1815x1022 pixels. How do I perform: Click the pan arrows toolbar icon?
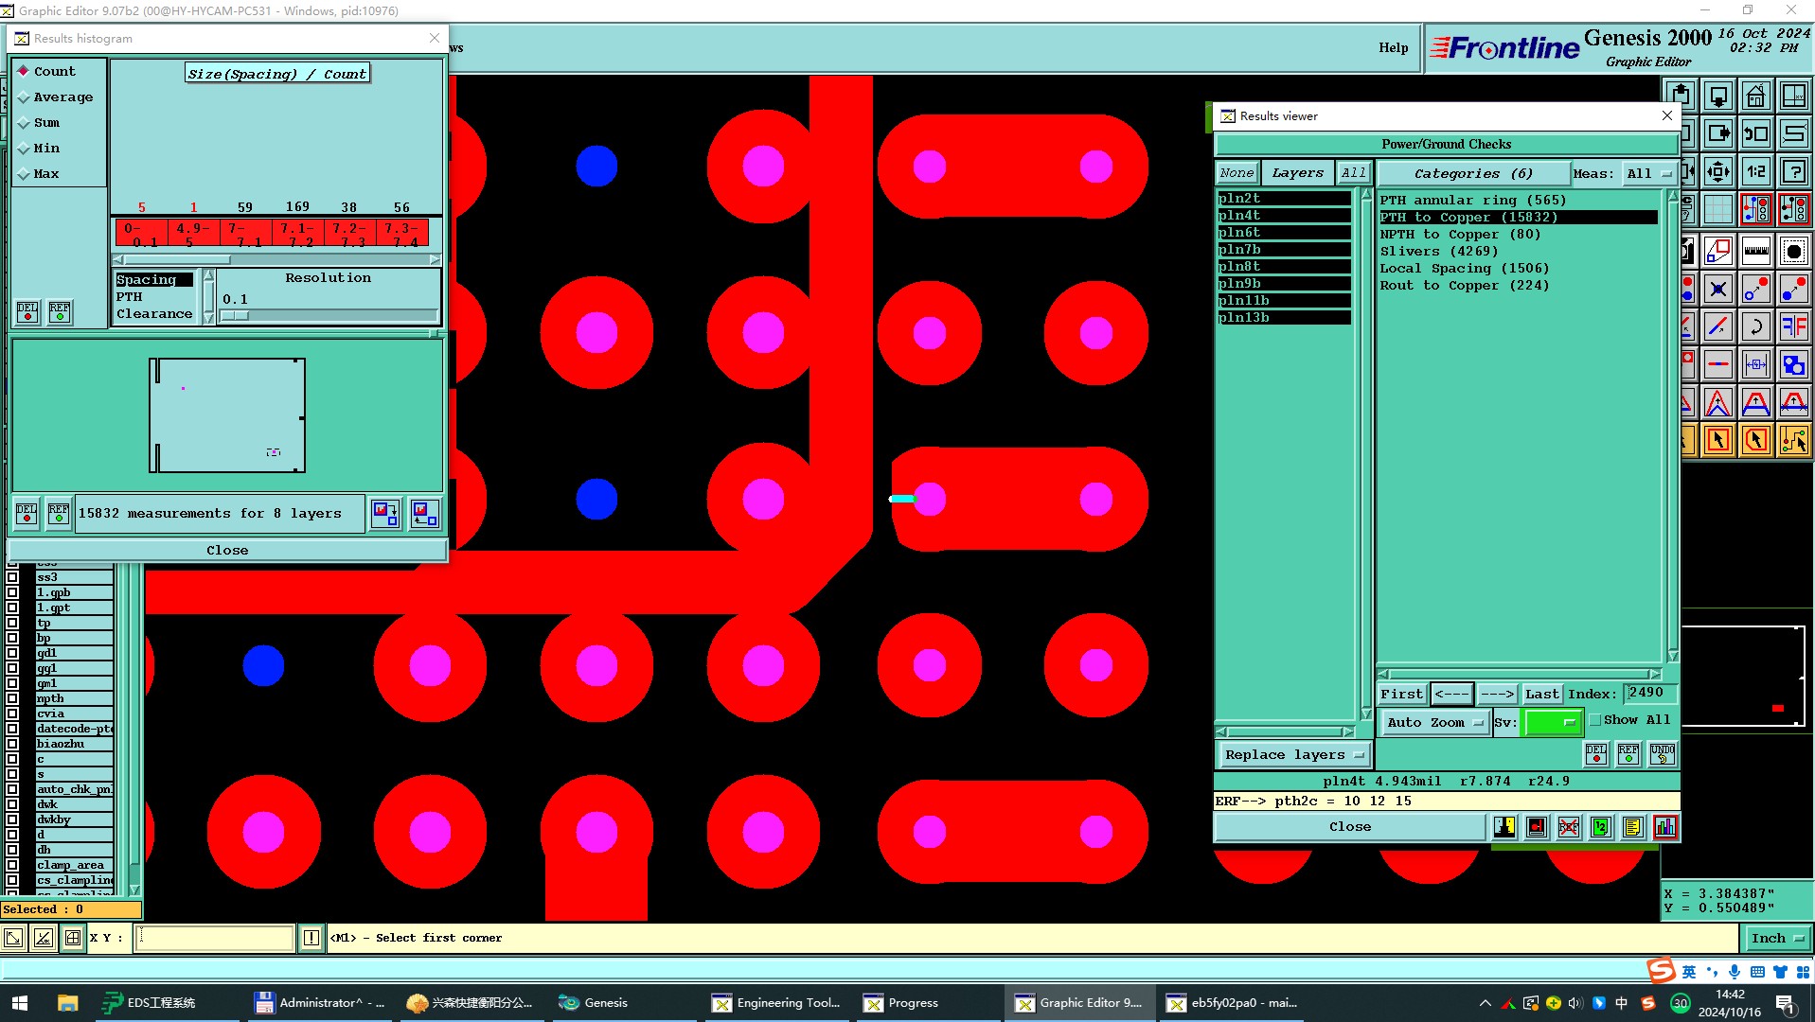1717,171
